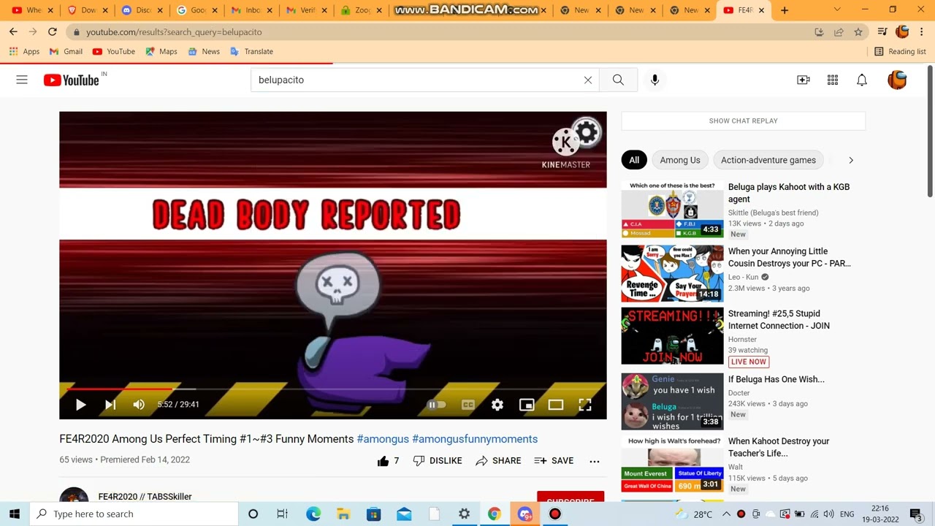Open the Maps bookmark
Screen dimensions: 935x526
tap(161, 51)
